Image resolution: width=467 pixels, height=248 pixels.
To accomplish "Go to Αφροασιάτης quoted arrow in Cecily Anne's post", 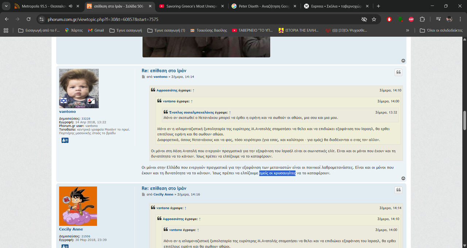I will [x=200, y=219].
